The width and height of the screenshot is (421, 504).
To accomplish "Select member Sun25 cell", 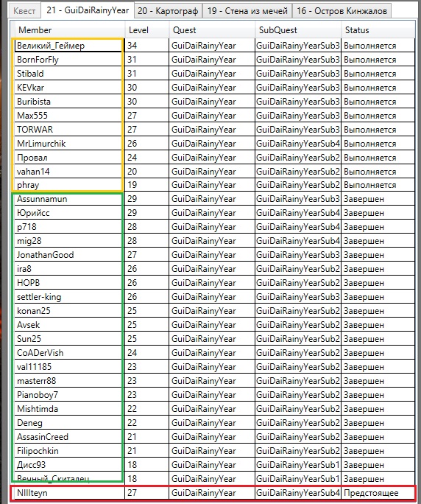I will tap(68, 338).
